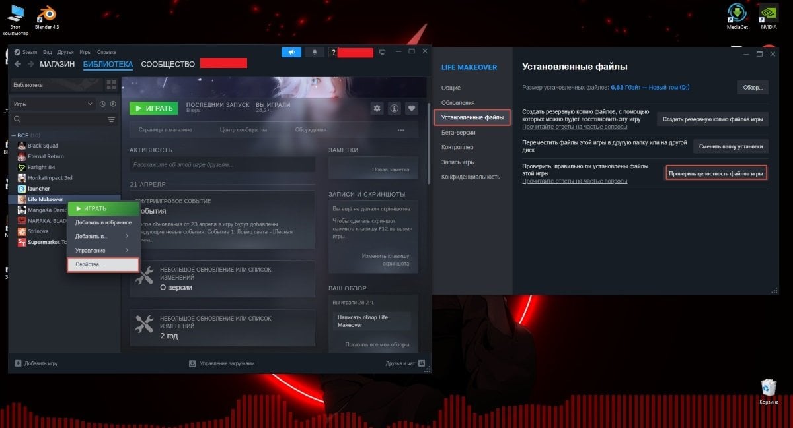793x428 pixels.
Task: Open the Blender 4.3 desktop shortcut
Action: [47, 16]
